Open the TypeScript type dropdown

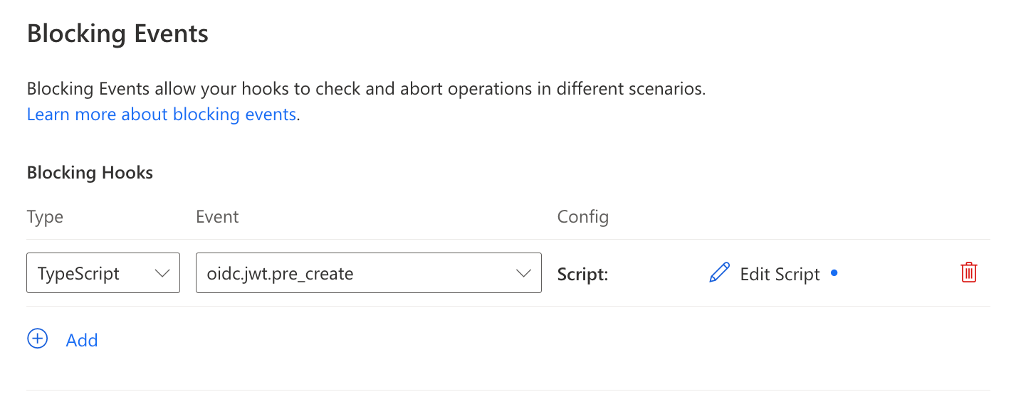[x=103, y=273]
